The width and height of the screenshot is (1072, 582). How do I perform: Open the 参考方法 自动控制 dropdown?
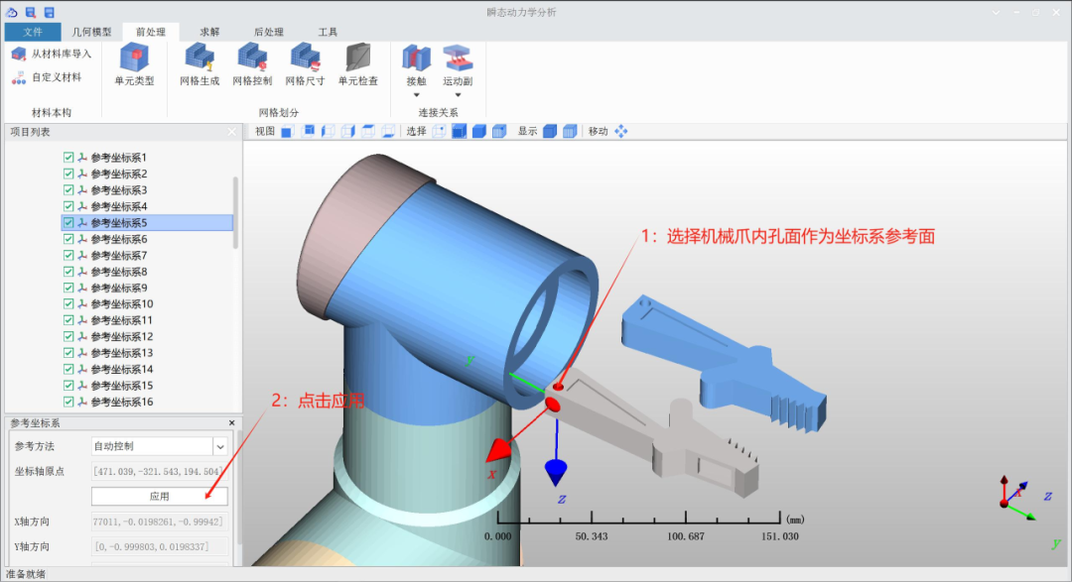point(220,447)
